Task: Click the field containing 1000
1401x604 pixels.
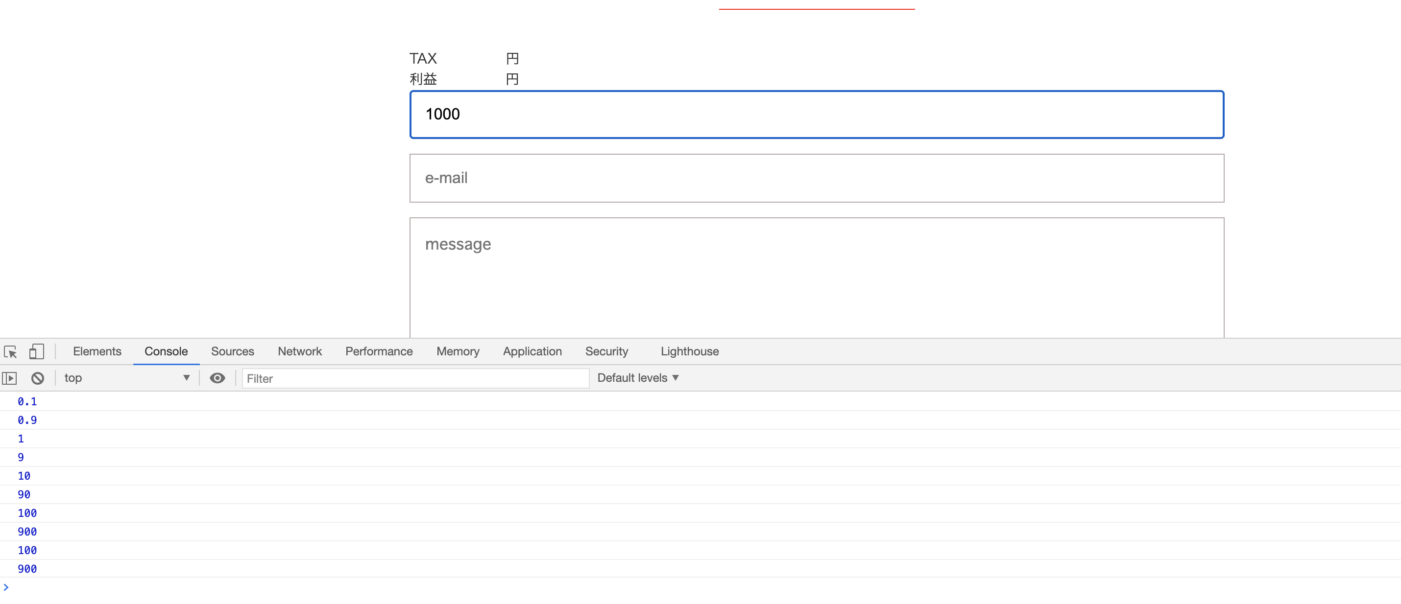Action: click(x=816, y=115)
